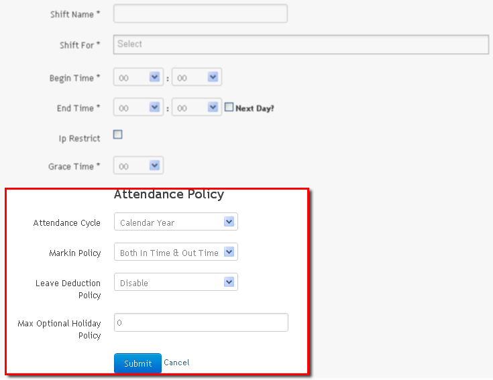Click the Attendance Cycle label

[x=66, y=223]
